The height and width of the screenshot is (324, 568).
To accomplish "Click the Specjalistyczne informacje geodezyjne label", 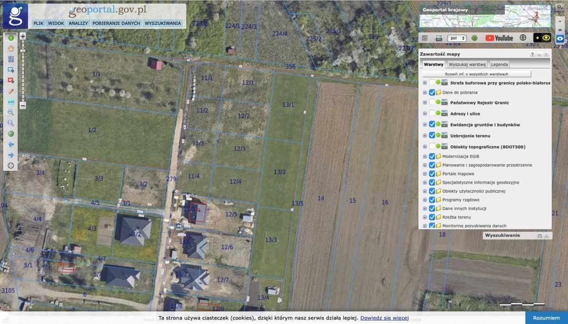I will tap(481, 182).
